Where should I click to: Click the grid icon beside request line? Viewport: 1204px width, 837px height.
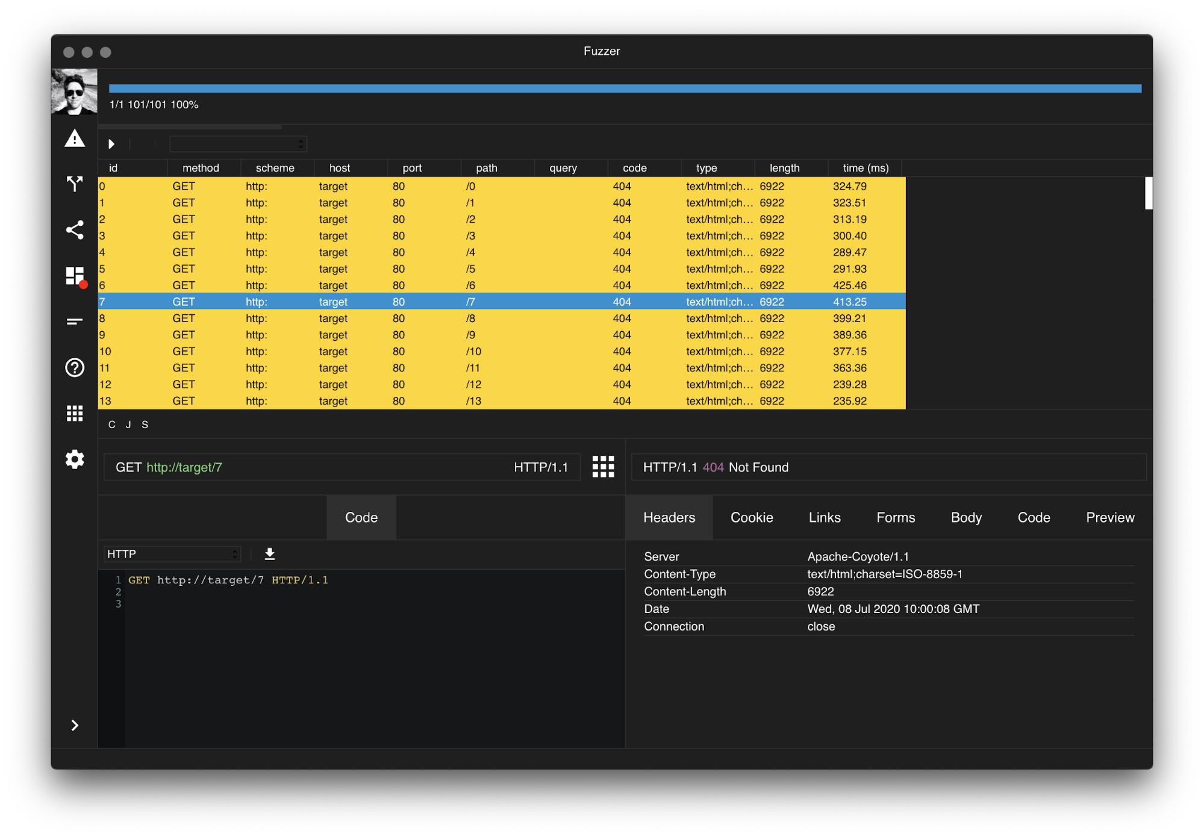click(x=603, y=467)
